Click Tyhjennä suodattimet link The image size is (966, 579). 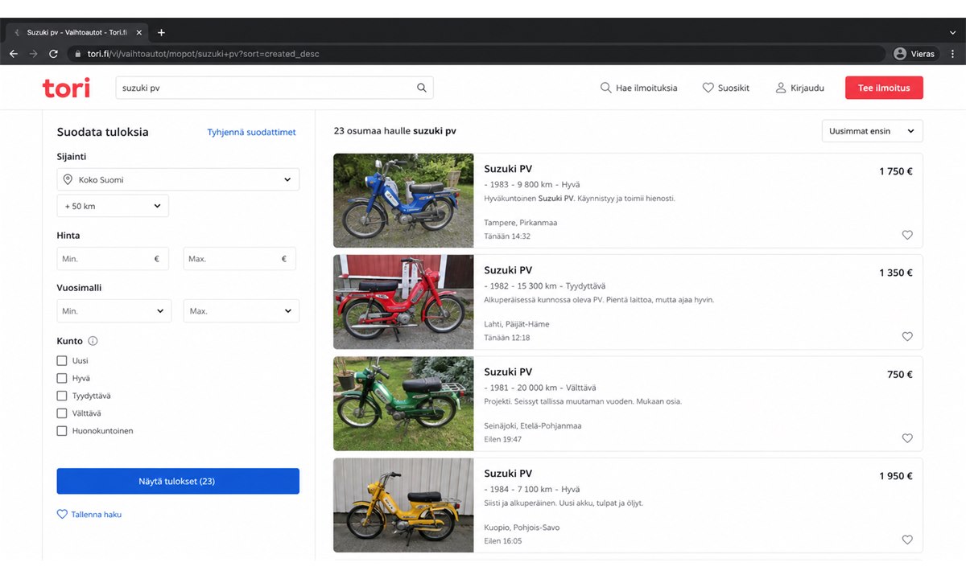point(251,132)
